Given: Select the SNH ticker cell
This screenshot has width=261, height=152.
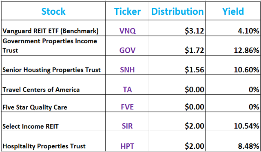Looking at the screenshot, I should coord(127,65).
